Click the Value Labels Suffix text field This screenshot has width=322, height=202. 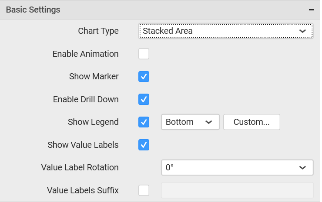pos(238,190)
